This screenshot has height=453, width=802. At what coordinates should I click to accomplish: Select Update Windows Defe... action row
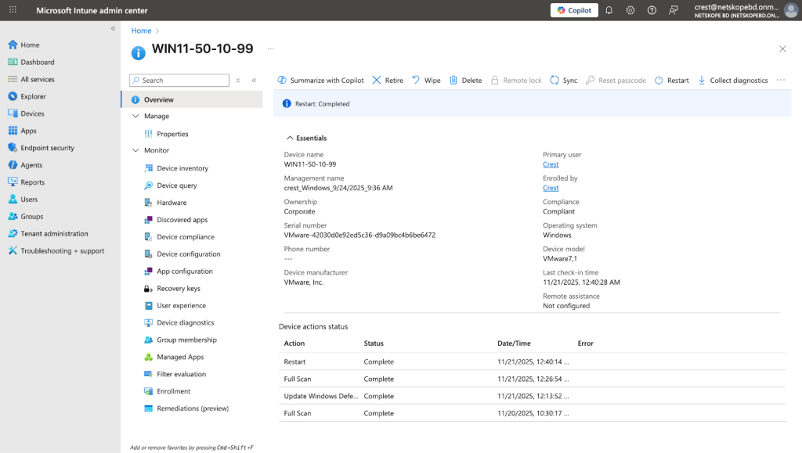(532, 396)
